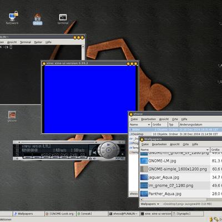The width and height of the screenshot is (222, 222).
Task: Switch to Wallpapers taskbar entry
Action: (x=29, y=214)
